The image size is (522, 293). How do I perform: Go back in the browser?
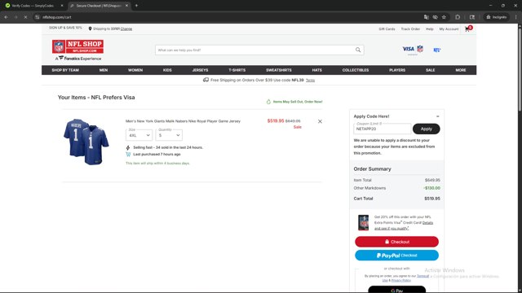pyautogui.click(x=7, y=17)
